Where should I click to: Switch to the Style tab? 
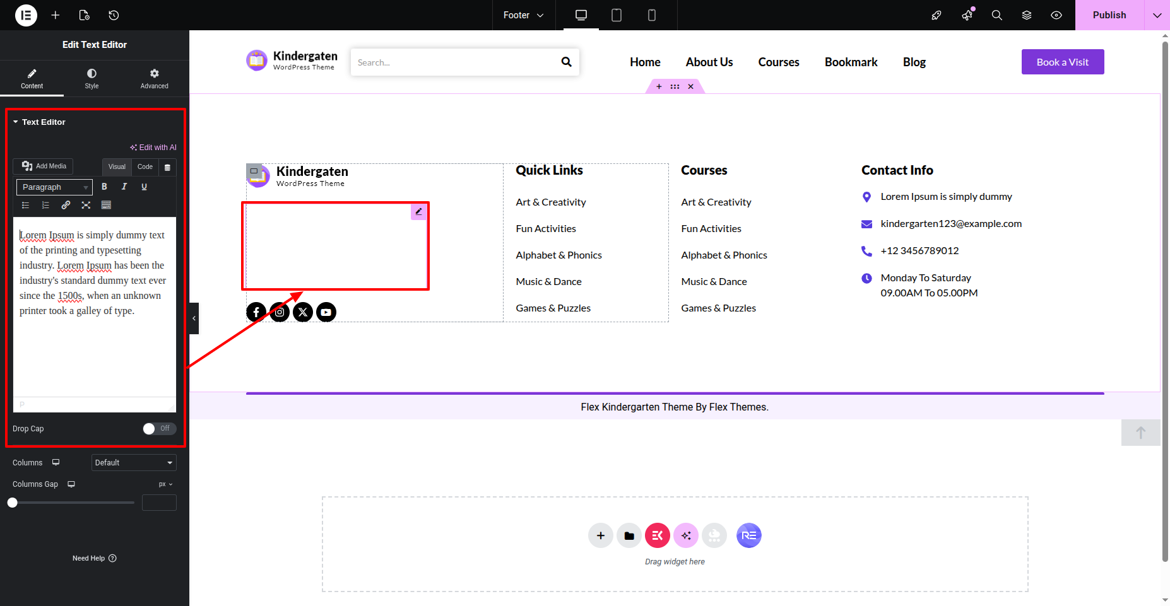tap(92, 78)
